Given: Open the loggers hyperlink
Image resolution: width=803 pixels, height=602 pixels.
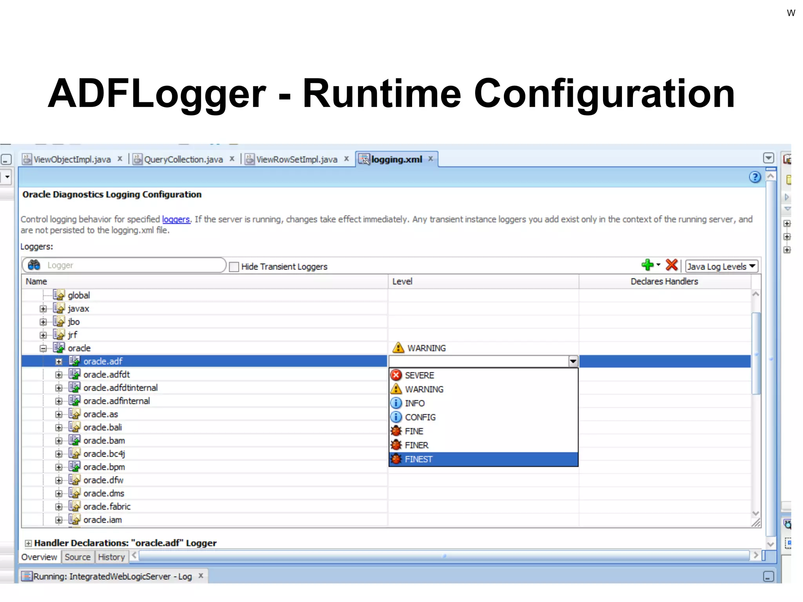Looking at the screenshot, I should [x=176, y=219].
